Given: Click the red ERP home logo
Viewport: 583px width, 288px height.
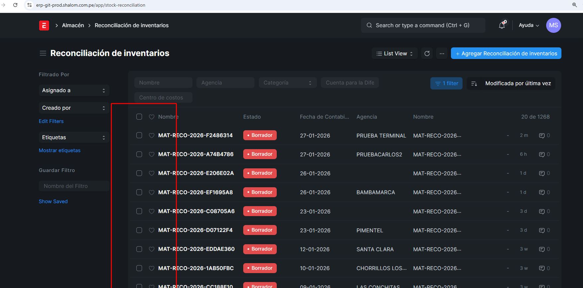Looking at the screenshot, I should click(44, 26).
